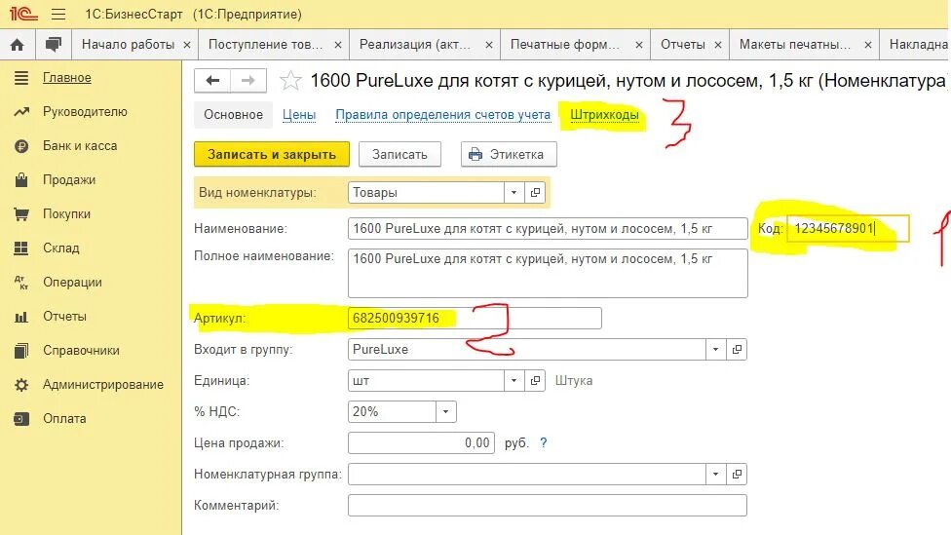
Task: Add item to favorites with star
Action: click(290, 80)
